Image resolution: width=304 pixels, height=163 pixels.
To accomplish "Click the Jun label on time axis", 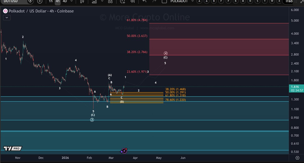I will 183,158.
